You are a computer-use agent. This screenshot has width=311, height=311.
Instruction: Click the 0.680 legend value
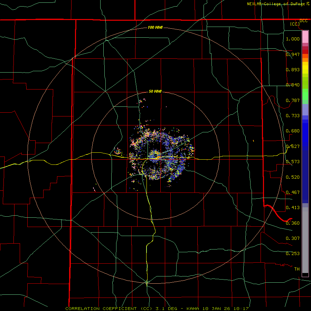(x=293, y=131)
